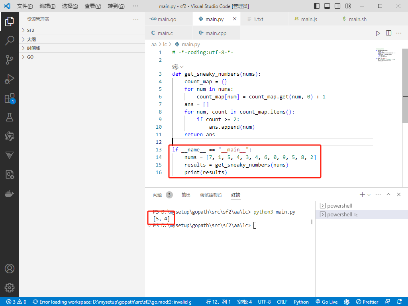Screen dimensions: 408x306
Task: Go to line via 行 12, 列 1 status
Action: tap(218, 302)
